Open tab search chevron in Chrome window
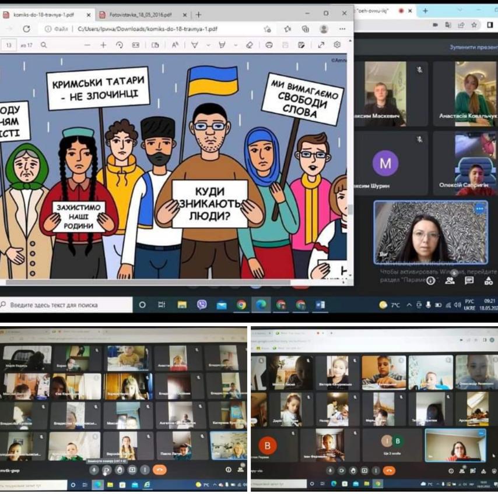498x494 pixels. point(460,10)
